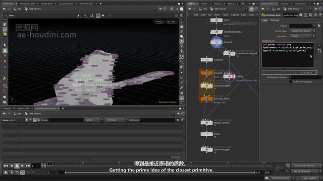323x181 pixels.
Task: Click the group selection arrow beside the Group field
Action: click(319, 26)
